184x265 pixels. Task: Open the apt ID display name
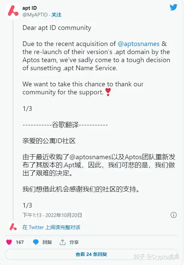[x=29, y=8]
